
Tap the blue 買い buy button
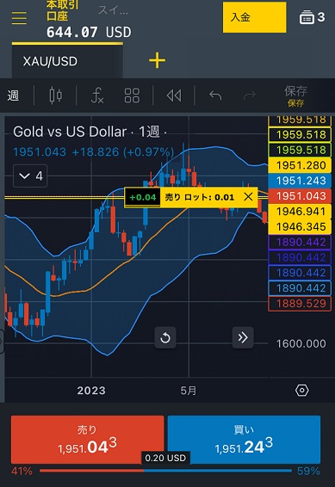click(x=244, y=440)
